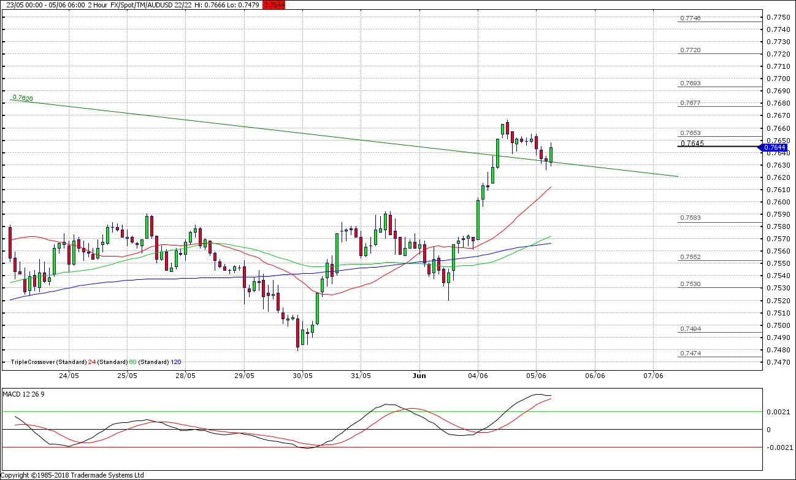Screen dimensions: 796x480
Task: Click the 0.7693 level label
Action: pyautogui.click(x=691, y=83)
